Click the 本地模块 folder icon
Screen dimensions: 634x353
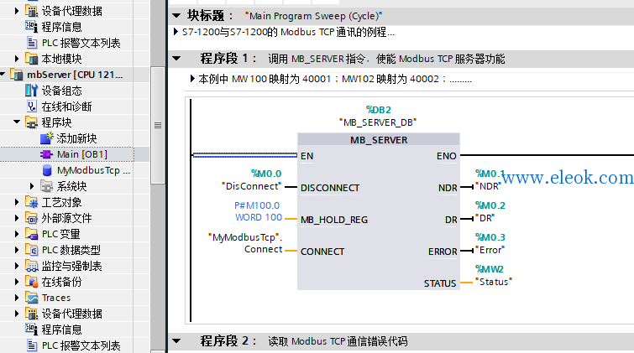click(x=32, y=59)
